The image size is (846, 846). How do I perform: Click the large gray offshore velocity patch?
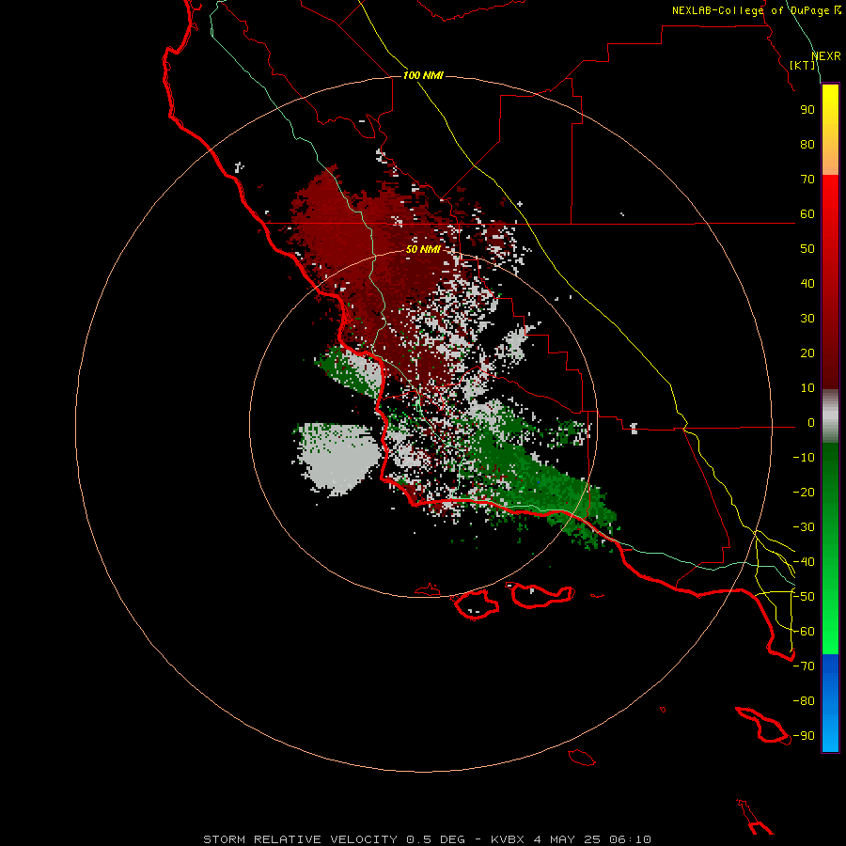[x=337, y=458]
